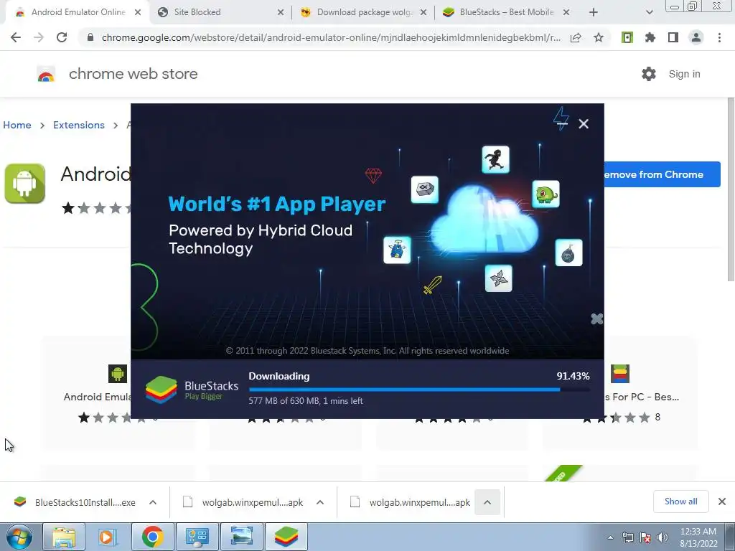The width and height of the screenshot is (735, 551).
Task: Expand second wolgab.winxpemul apk download options
Action: click(x=487, y=502)
